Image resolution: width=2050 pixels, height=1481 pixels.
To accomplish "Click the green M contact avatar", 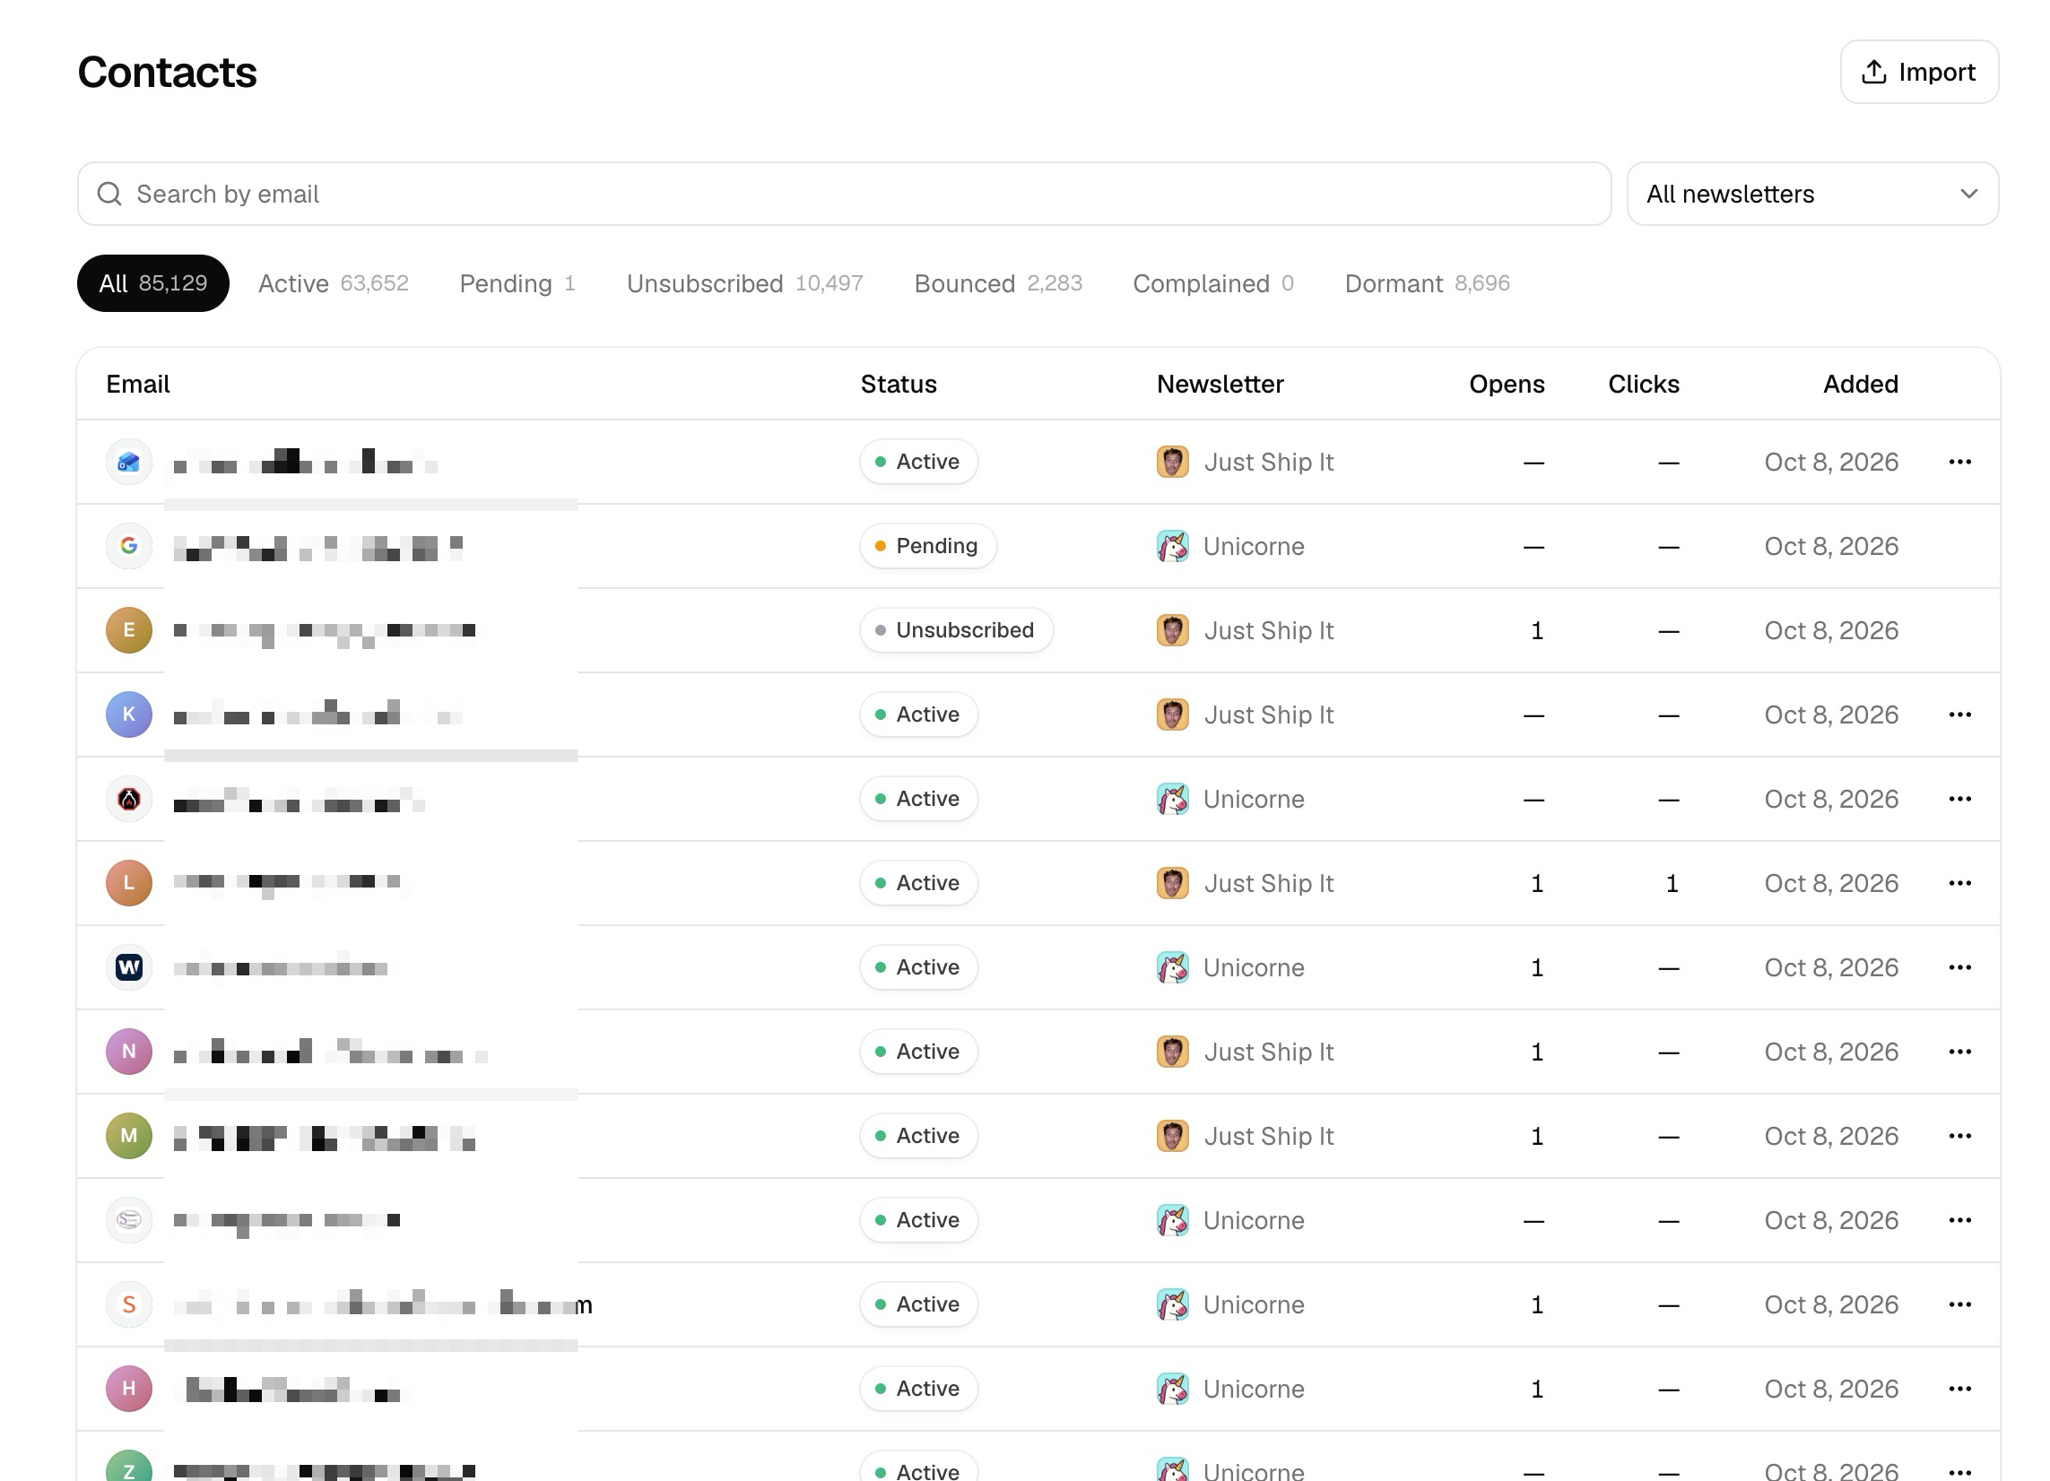I will (129, 1136).
